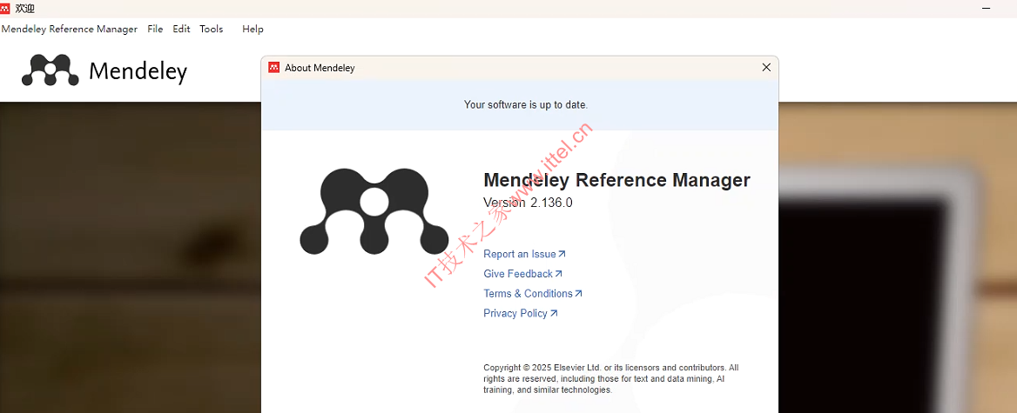Screen dimensions: 1017x413
Task: Close the About Mendeley dialog
Action: point(766,67)
